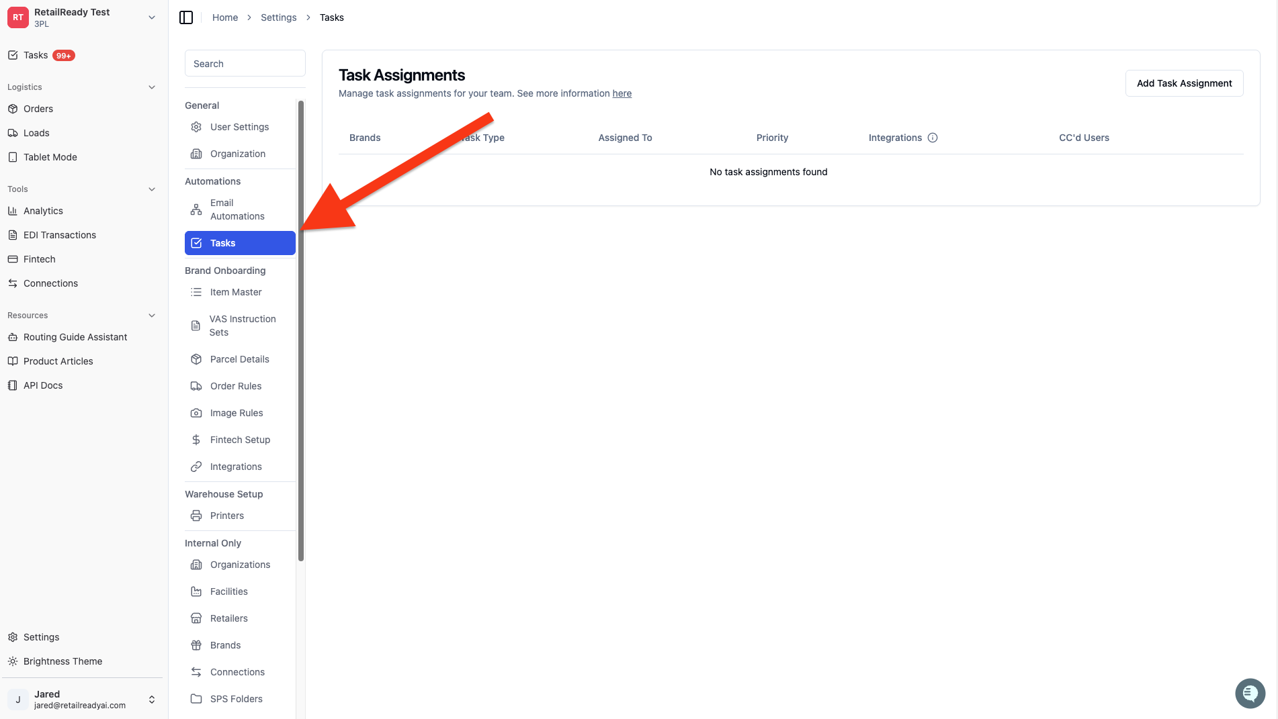Toggle the sidebar panel icon
Screen dimensions: 1278x719
tap(186, 17)
